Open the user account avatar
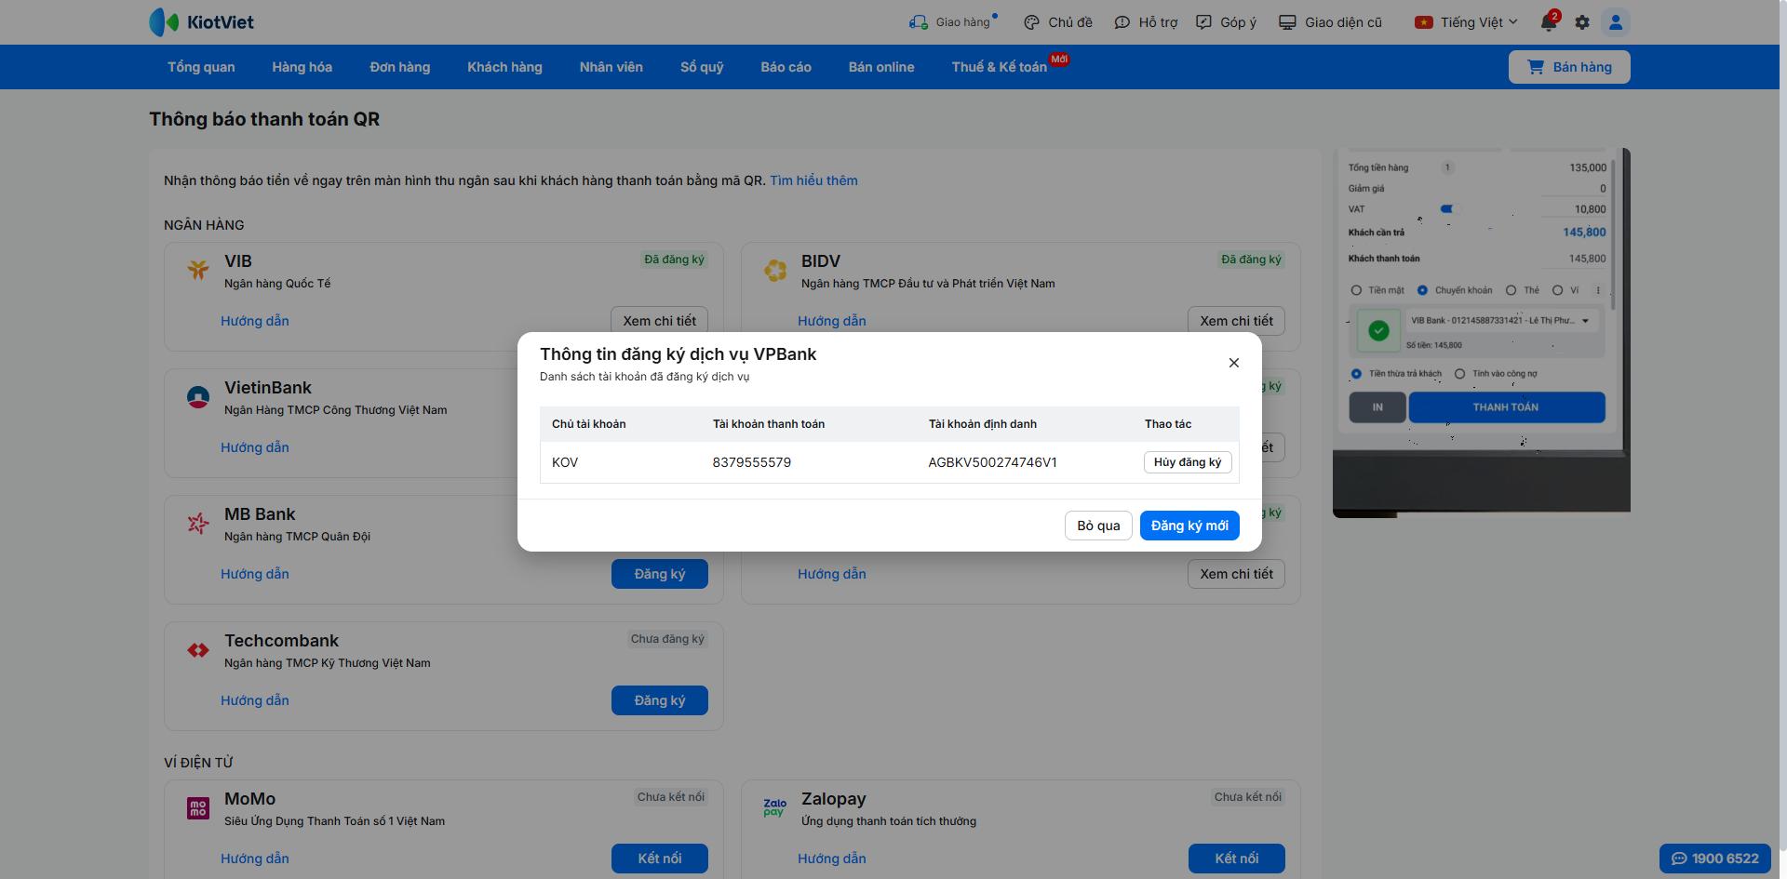Viewport: 1787px width, 879px height. [x=1616, y=22]
